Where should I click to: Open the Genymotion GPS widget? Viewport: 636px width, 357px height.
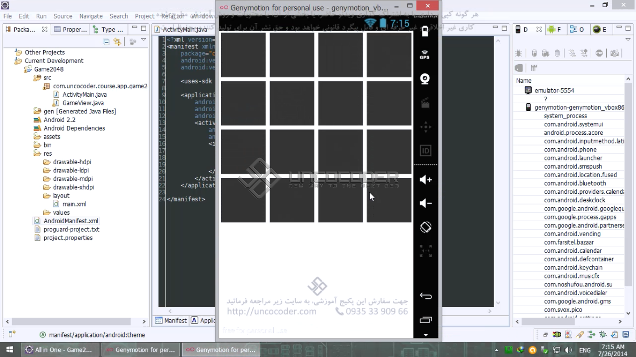coord(425,55)
